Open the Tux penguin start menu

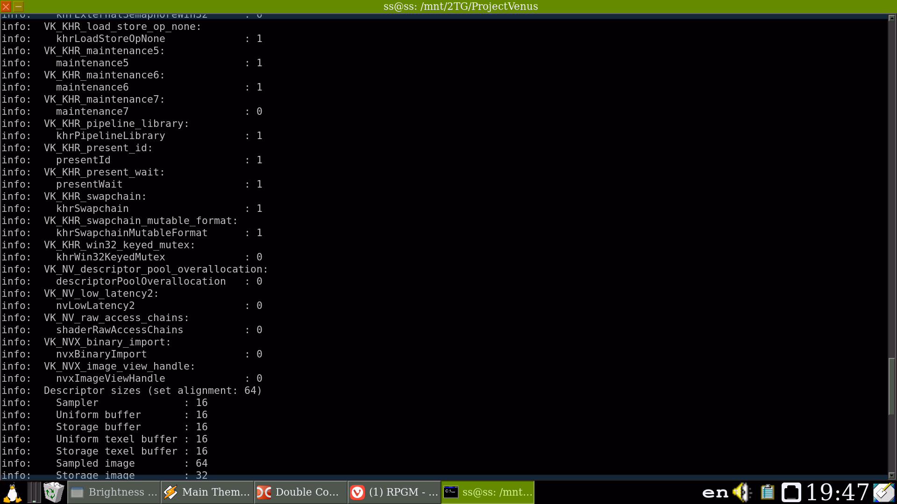12,492
